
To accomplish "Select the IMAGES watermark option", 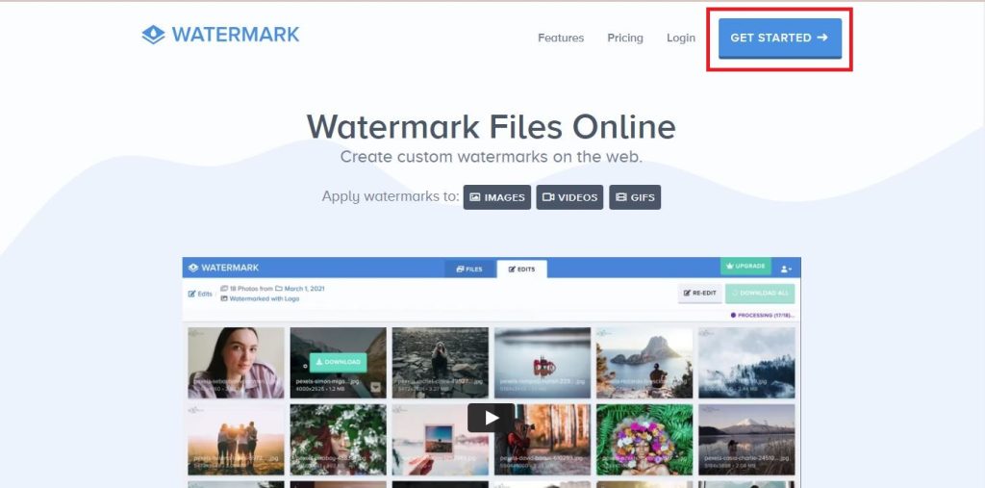I will tap(497, 197).
